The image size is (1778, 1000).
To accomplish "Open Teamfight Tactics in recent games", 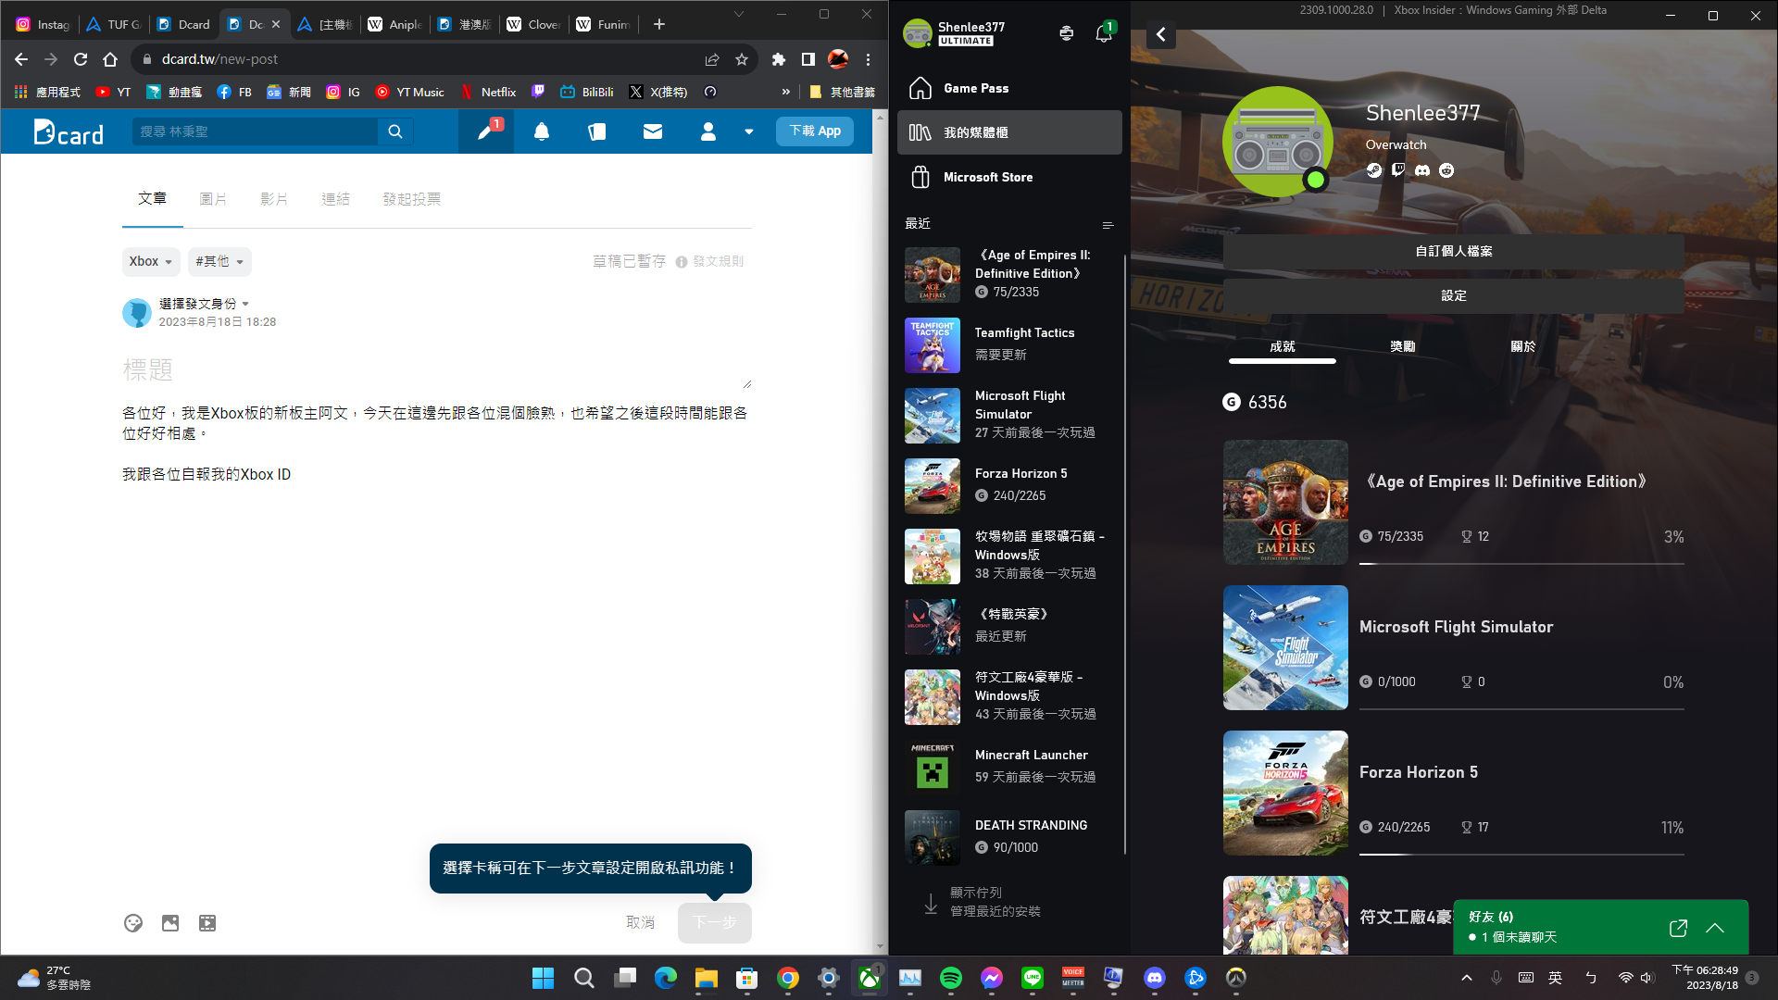I will pos(1009,345).
